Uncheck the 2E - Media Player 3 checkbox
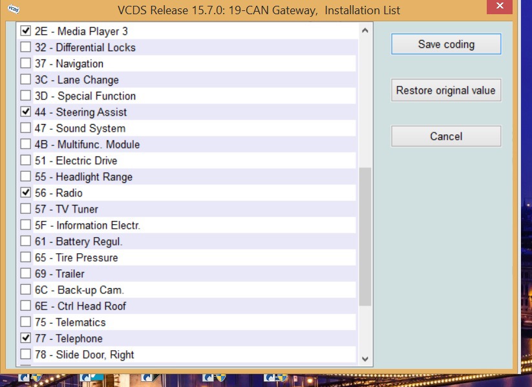 pyautogui.click(x=25, y=31)
